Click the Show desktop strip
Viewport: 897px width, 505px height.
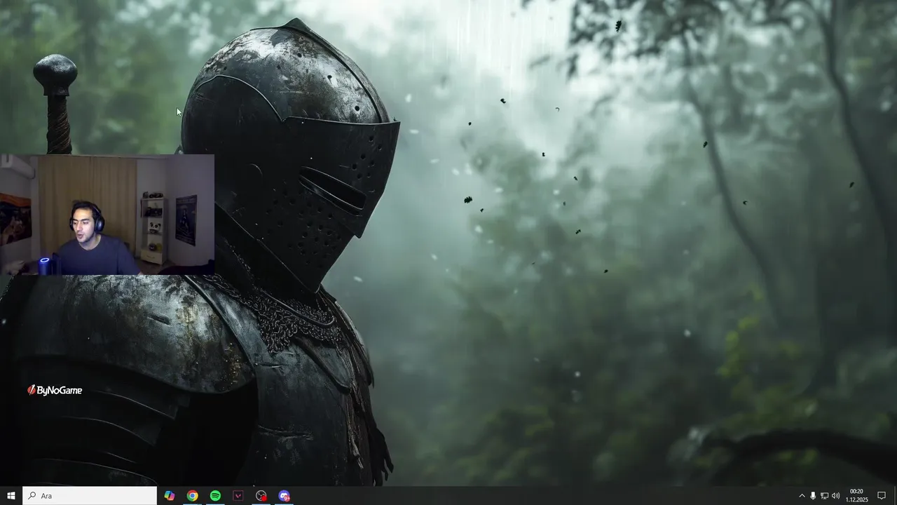click(x=895, y=496)
